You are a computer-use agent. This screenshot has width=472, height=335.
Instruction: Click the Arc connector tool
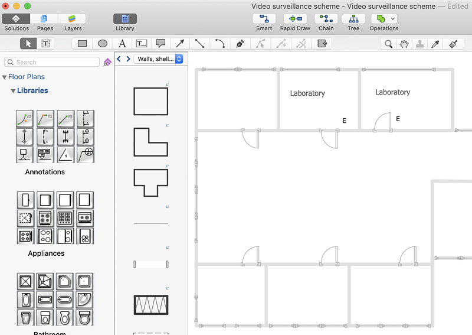[219, 44]
